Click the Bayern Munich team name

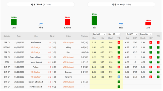click(36, 57)
